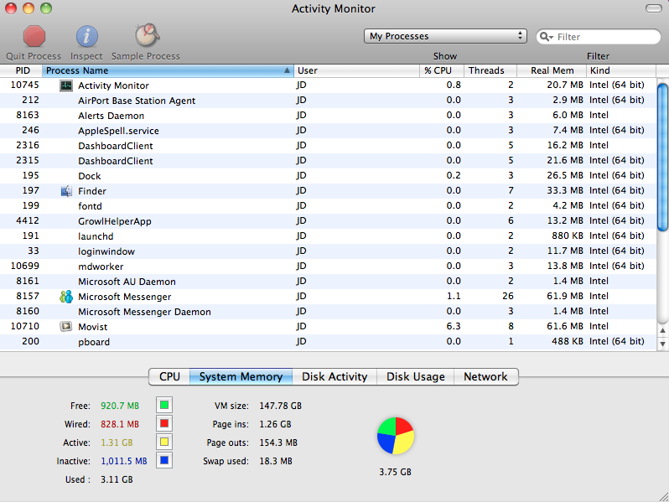The height and width of the screenshot is (502, 669).
Task: Select the System Memory tab
Action: point(241,376)
